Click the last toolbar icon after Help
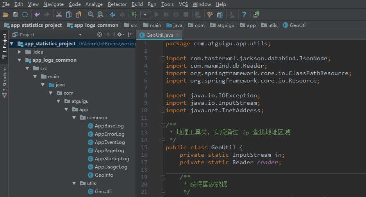366x197 pixels. click(x=256, y=14)
